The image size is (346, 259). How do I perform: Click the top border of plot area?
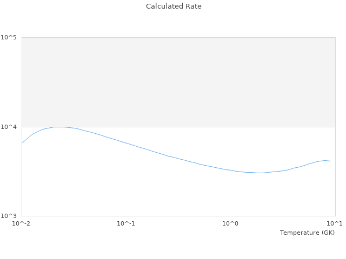coord(178,37)
